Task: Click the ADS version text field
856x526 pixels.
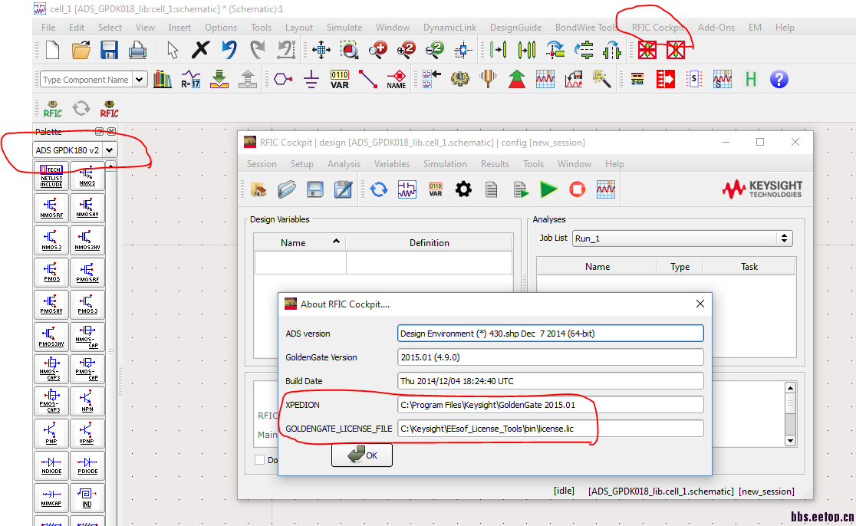Action: pos(550,334)
